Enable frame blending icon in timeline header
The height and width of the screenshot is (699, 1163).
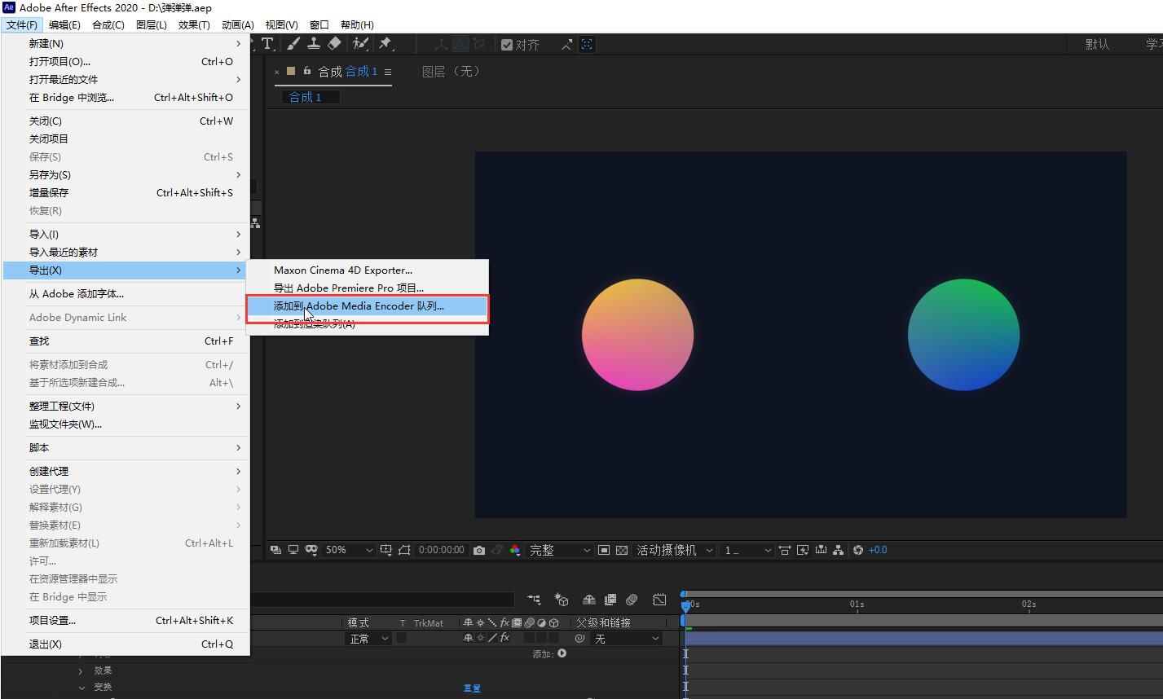(x=610, y=600)
